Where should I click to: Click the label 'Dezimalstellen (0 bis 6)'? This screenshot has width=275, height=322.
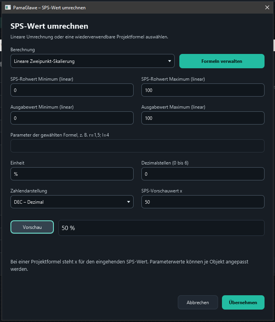(x=165, y=163)
